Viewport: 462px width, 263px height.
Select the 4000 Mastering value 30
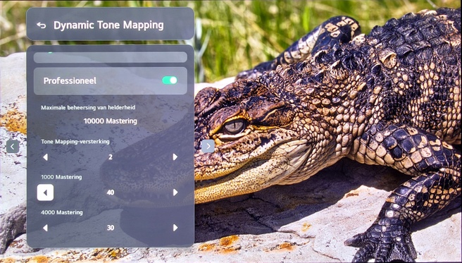pyautogui.click(x=110, y=228)
